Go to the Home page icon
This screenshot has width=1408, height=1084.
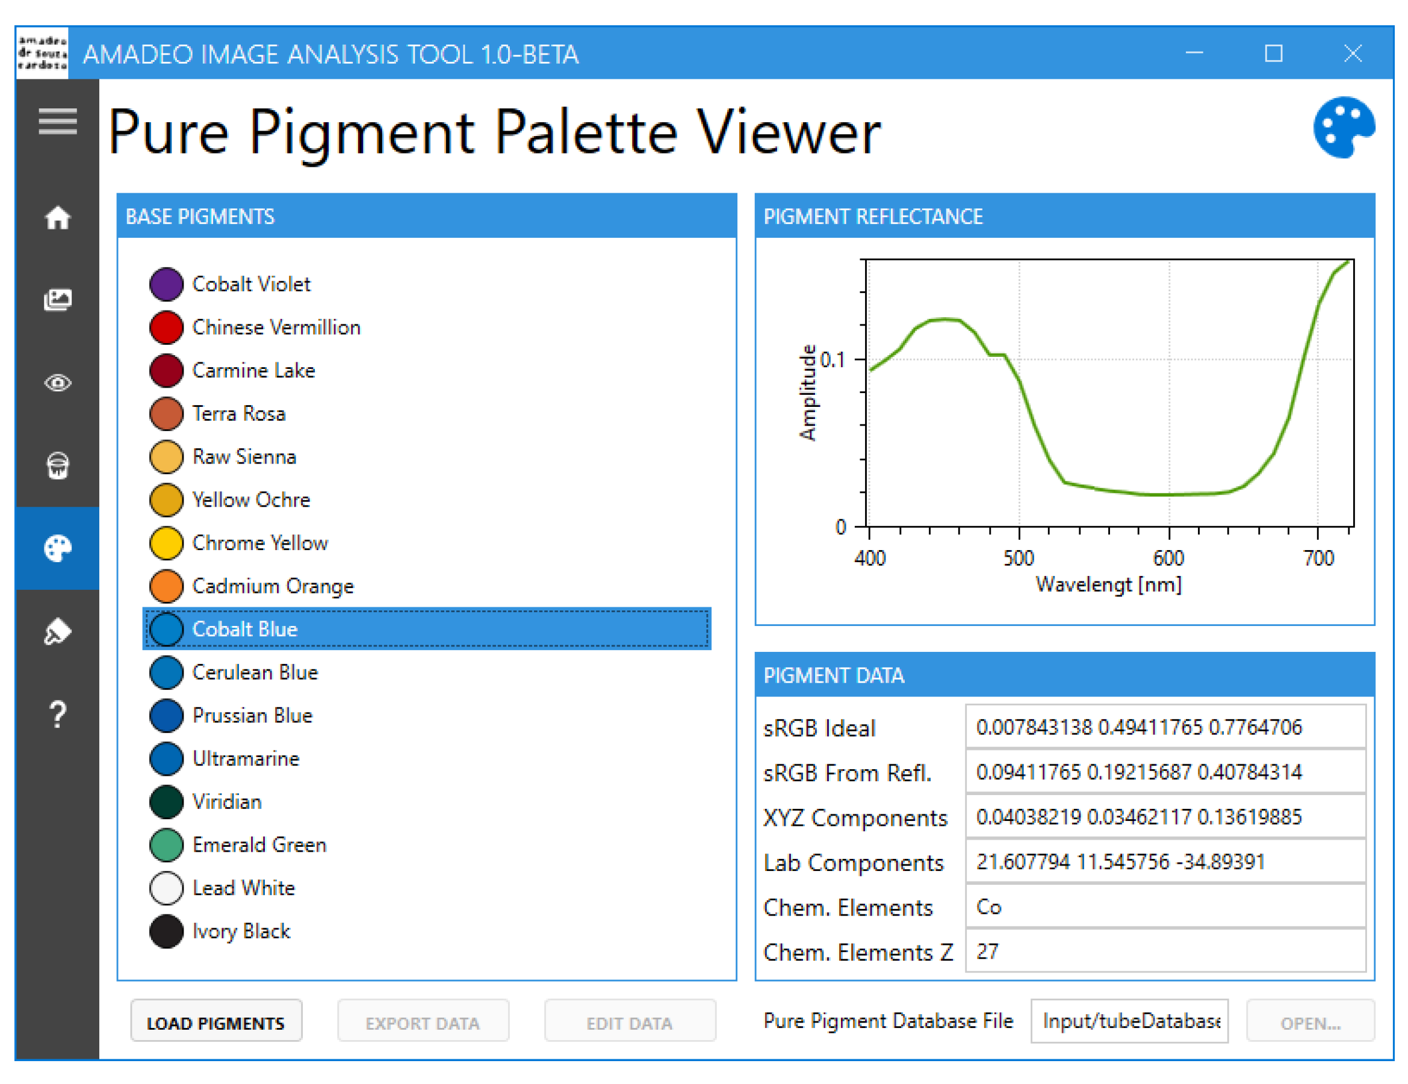(57, 218)
